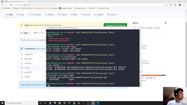This screenshot has width=187, height=105.
Task: Open a new browser tab
Action: pos(30,1)
